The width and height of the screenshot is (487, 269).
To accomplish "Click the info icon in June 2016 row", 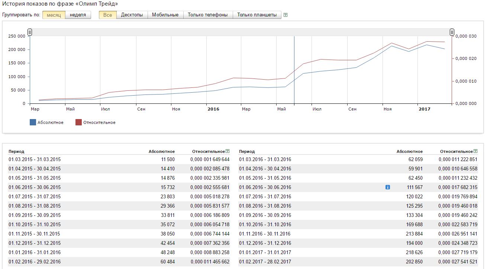I will (x=388, y=187).
